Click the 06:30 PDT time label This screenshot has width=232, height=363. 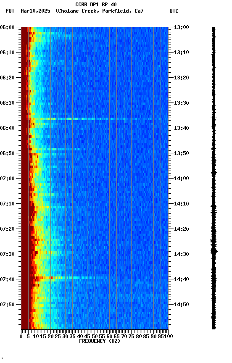click(7, 103)
